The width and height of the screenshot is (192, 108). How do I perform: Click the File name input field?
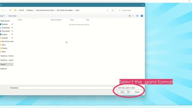coord(67,88)
